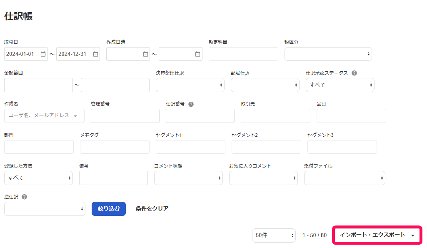Focus the 取引日 start date field
The image size is (427, 248).
pyautogui.click(x=26, y=54)
